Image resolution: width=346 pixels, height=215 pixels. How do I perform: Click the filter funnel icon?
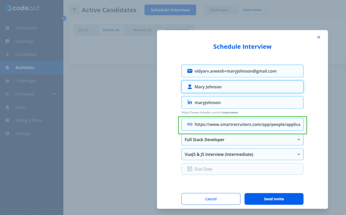tap(75, 10)
